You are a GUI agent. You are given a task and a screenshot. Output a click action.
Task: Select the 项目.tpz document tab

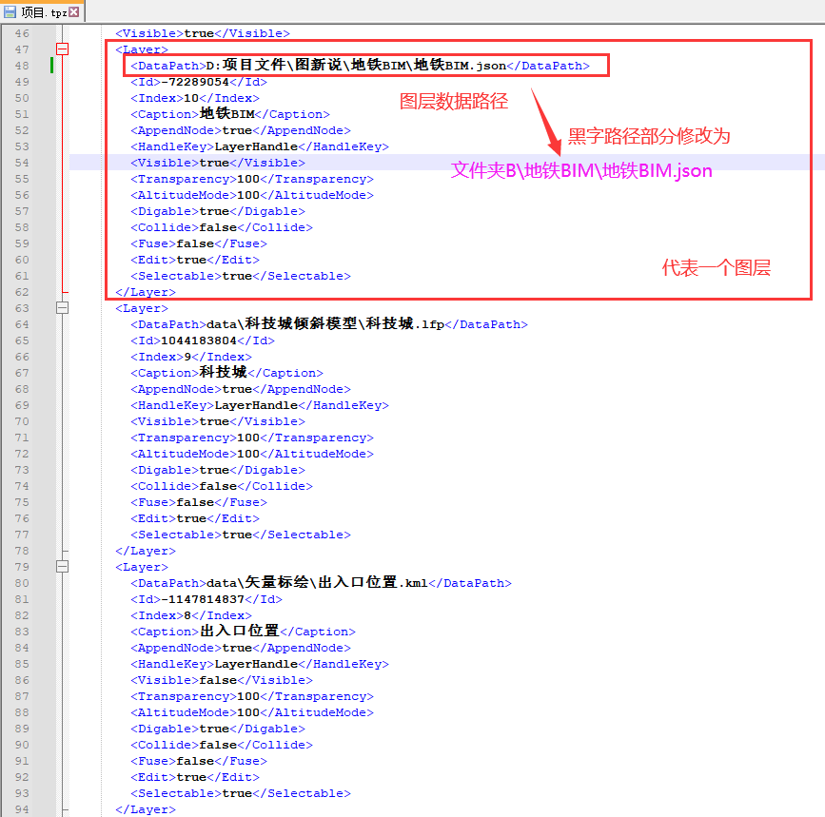coord(40,12)
